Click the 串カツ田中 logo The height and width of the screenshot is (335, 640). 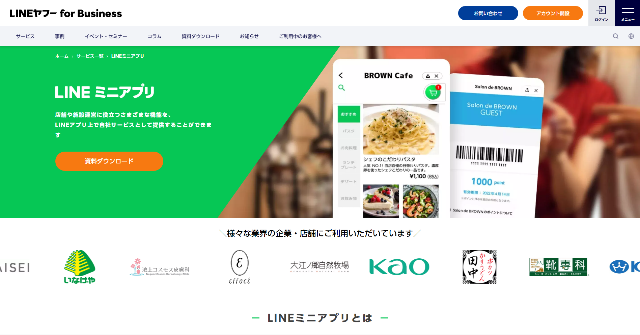coord(479,267)
